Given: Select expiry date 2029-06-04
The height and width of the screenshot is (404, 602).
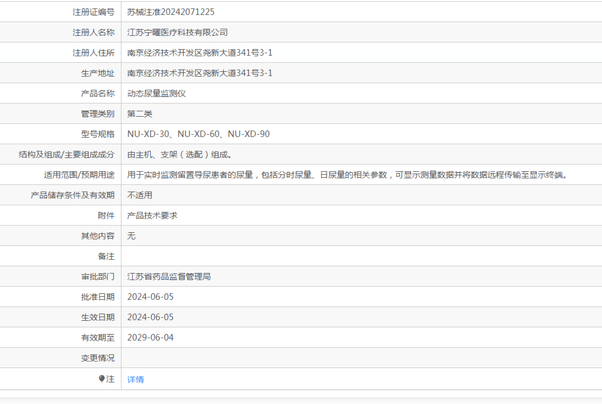Looking at the screenshot, I should click(x=151, y=338).
